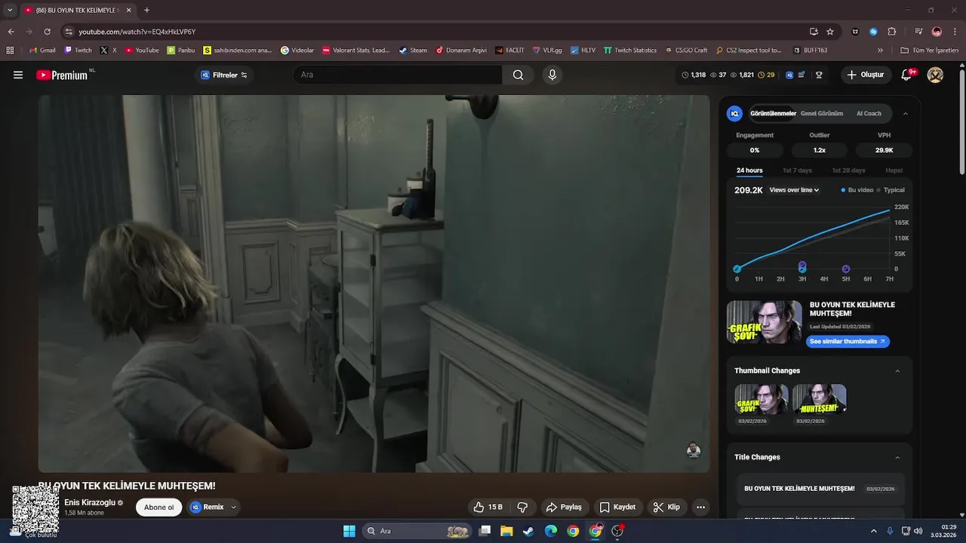Click the Paylaş share button
The width and height of the screenshot is (966, 543).
(564, 507)
